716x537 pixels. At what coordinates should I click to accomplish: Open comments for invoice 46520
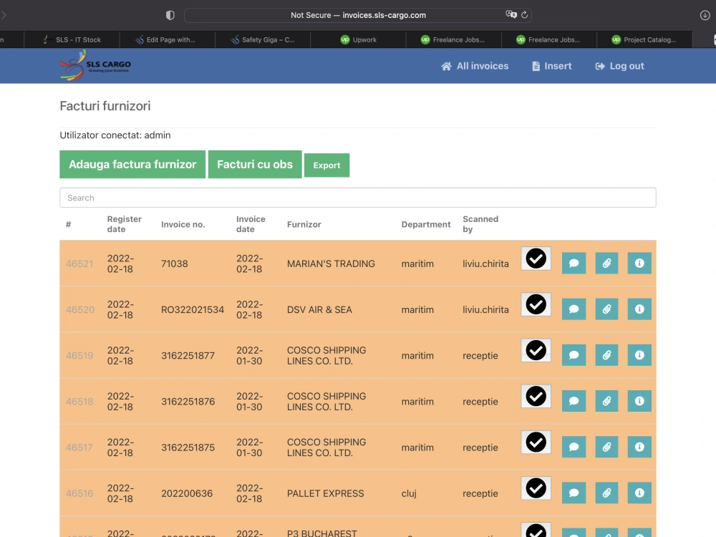574,309
